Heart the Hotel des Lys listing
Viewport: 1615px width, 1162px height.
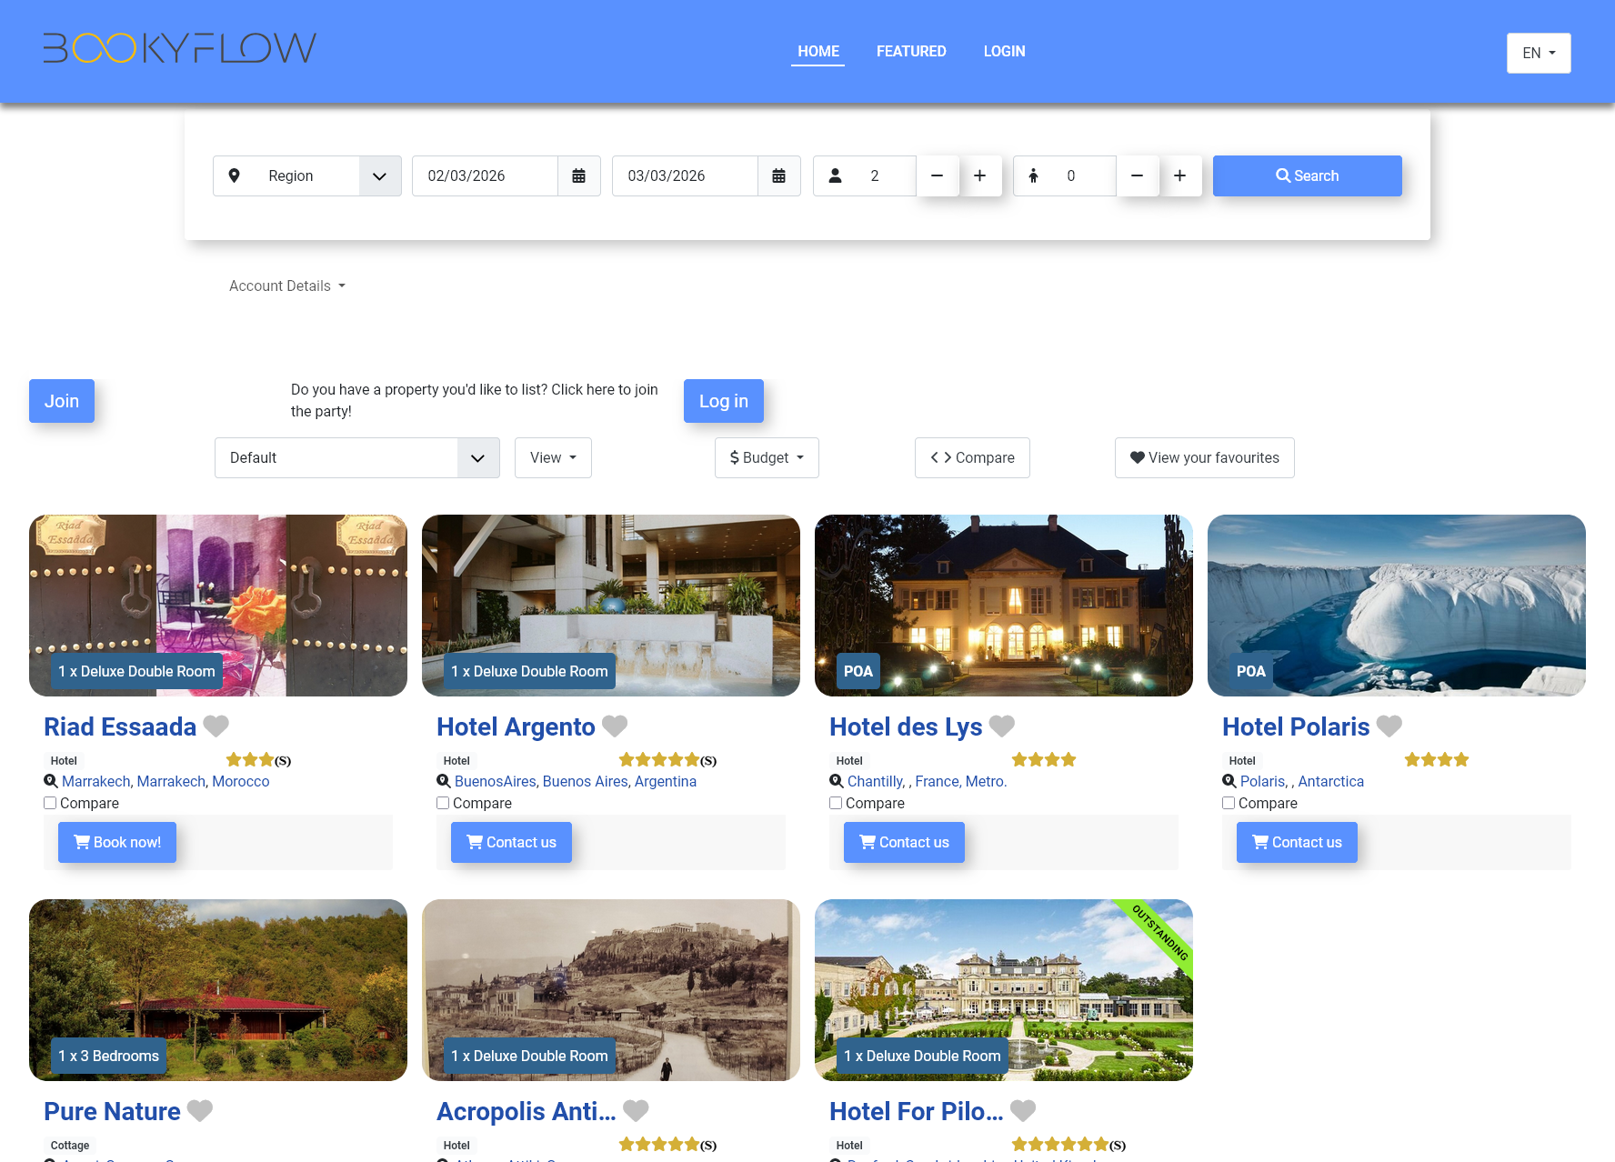point(1001,726)
